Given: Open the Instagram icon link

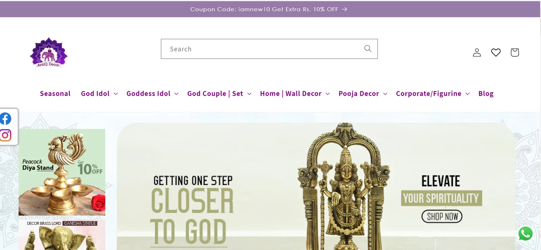Looking at the screenshot, I should (5, 135).
